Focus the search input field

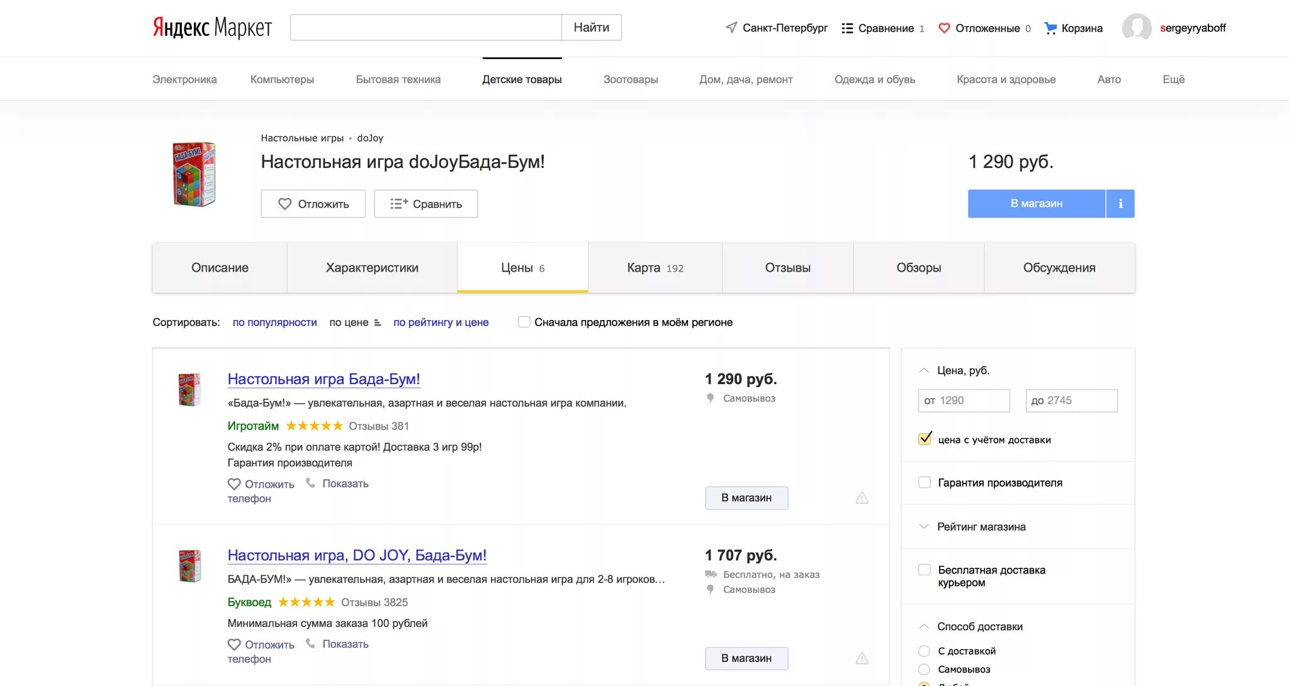tap(426, 28)
